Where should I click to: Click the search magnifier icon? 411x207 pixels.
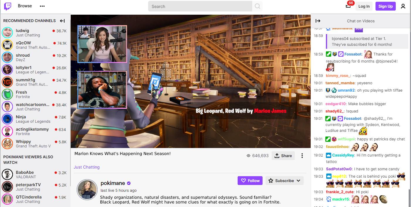click(257, 6)
